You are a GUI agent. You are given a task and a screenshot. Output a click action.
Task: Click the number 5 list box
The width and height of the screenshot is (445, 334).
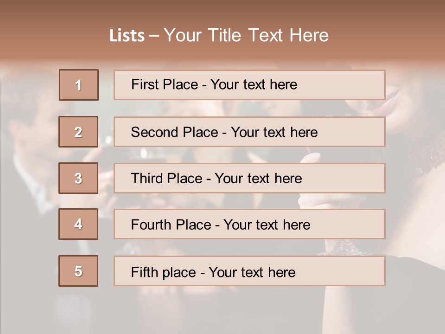[x=78, y=271]
